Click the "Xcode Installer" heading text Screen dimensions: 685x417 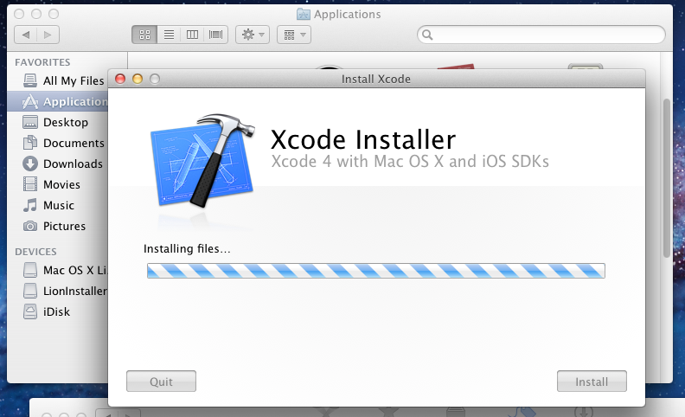point(363,140)
